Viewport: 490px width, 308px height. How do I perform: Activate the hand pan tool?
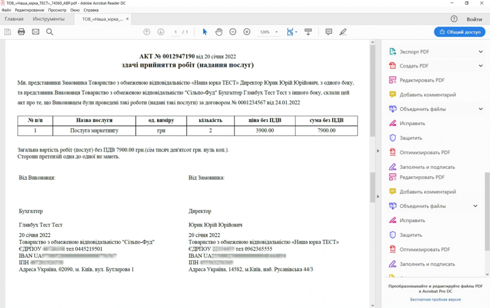[219, 32]
